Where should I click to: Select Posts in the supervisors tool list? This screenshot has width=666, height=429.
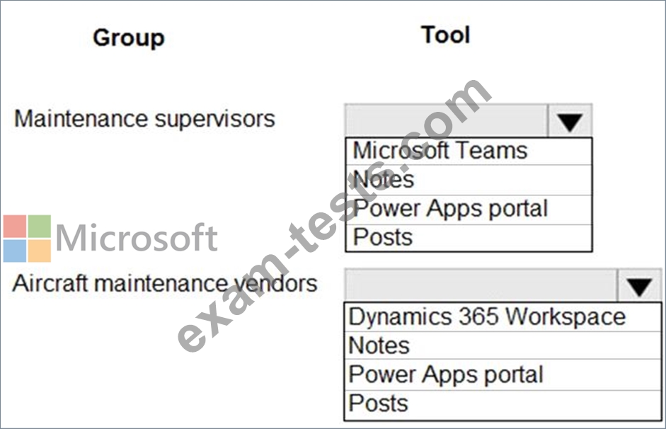(x=469, y=238)
